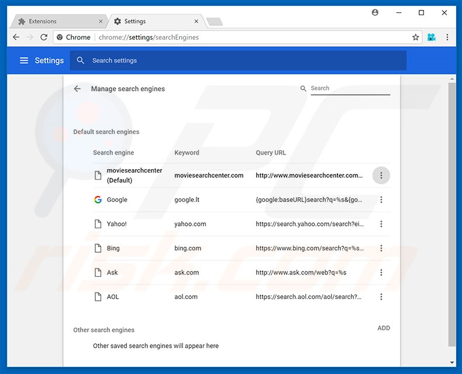Open a new tab with the tab button
Screen dimensions: 462x374
[x=215, y=22]
